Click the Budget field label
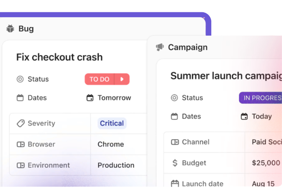 [194, 163]
